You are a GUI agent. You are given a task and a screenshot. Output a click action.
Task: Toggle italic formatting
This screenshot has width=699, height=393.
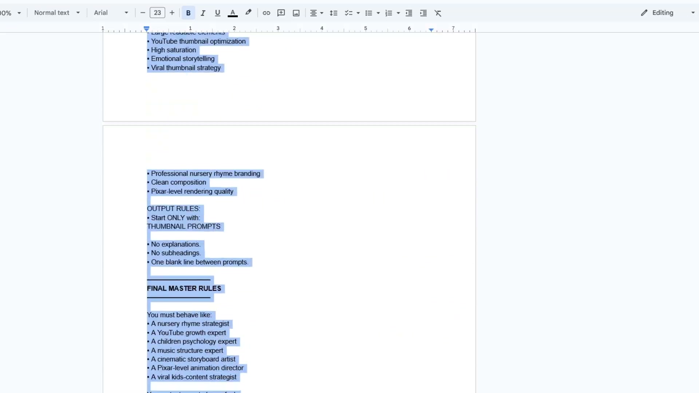(x=203, y=13)
